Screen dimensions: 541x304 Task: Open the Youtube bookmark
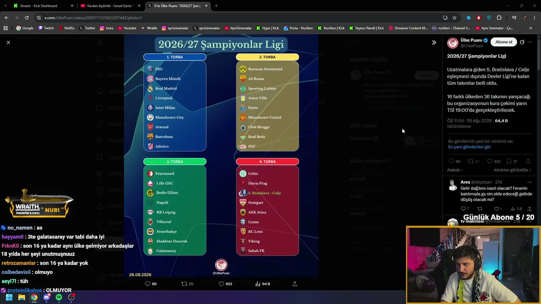pos(127,28)
